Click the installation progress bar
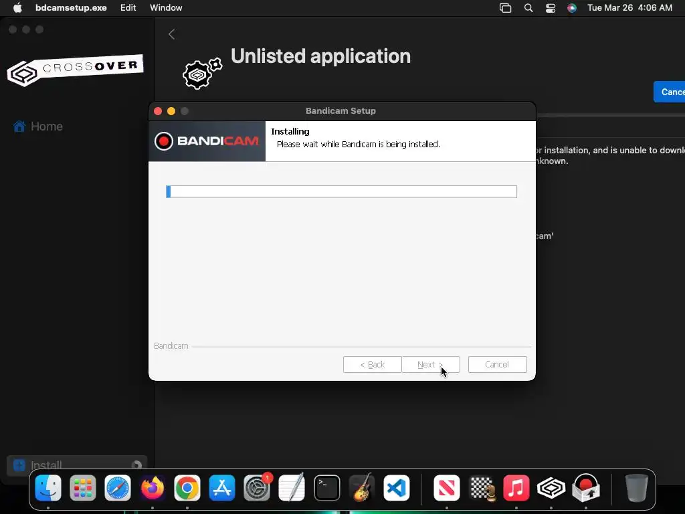This screenshot has height=514, width=685. click(x=341, y=191)
